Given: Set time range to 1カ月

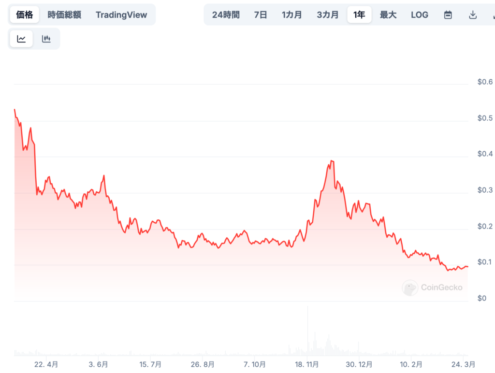Looking at the screenshot, I should pyautogui.click(x=291, y=15).
